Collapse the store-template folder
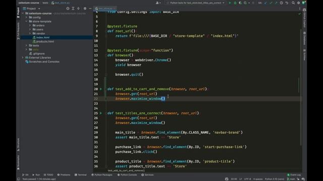323x181 pixels. point(26,21)
